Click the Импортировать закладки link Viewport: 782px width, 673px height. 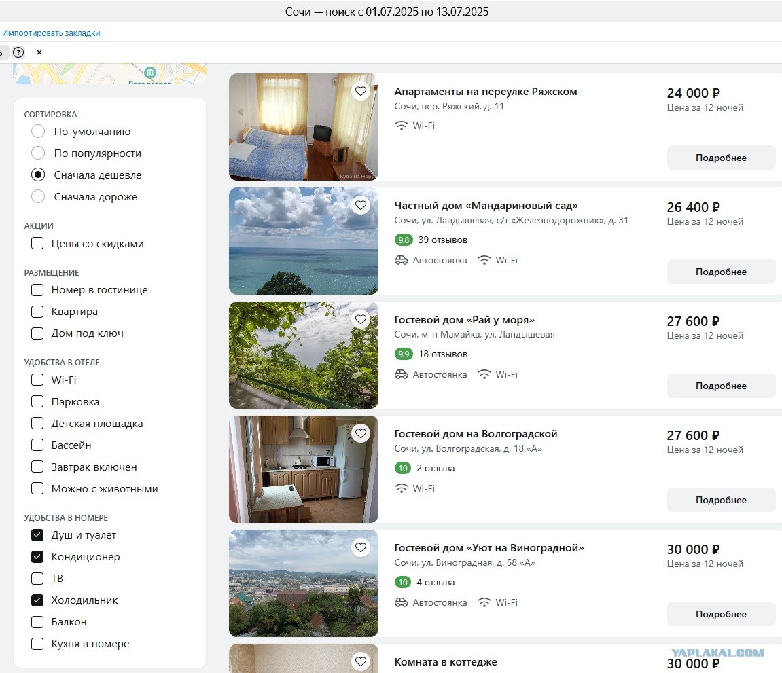51,33
